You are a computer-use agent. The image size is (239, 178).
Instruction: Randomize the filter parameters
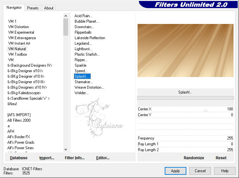click(194, 158)
